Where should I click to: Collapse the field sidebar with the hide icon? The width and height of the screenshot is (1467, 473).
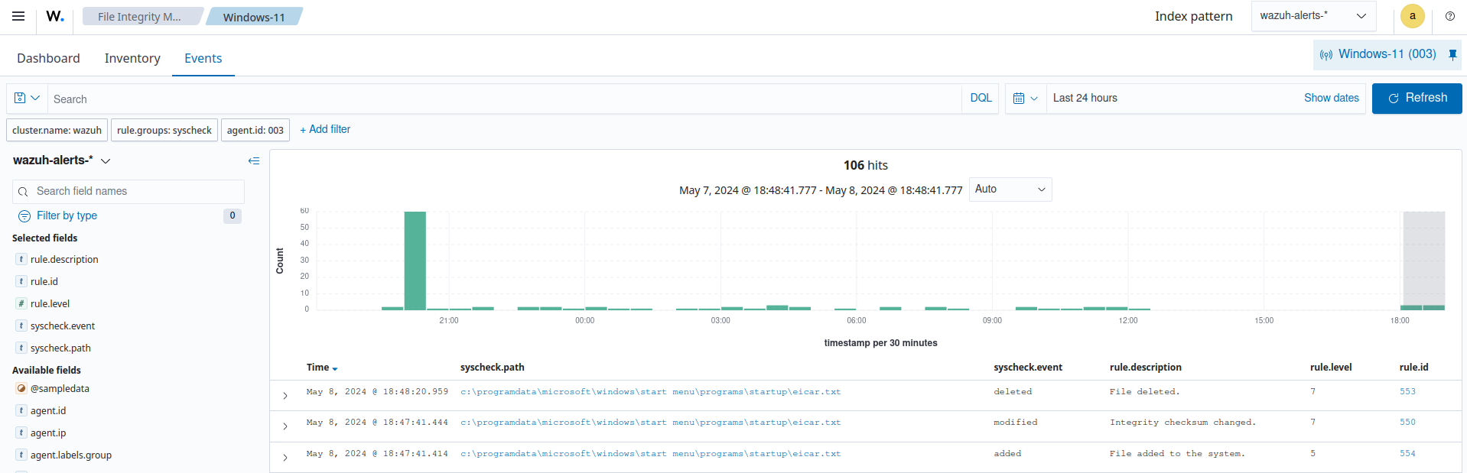254,160
